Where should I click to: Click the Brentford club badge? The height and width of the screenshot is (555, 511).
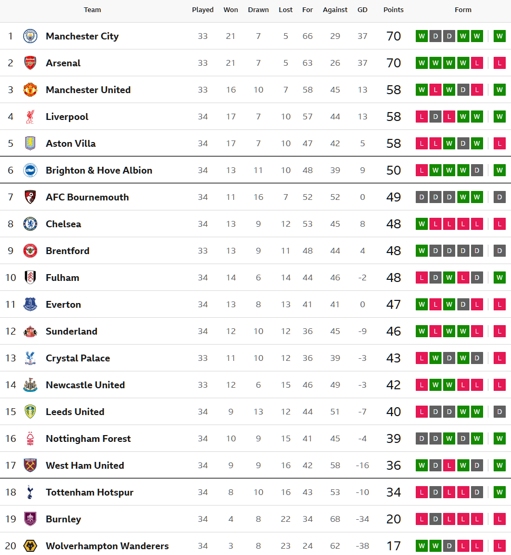(30, 251)
